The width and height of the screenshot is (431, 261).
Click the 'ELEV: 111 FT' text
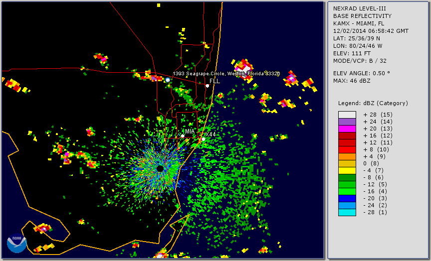352,53
